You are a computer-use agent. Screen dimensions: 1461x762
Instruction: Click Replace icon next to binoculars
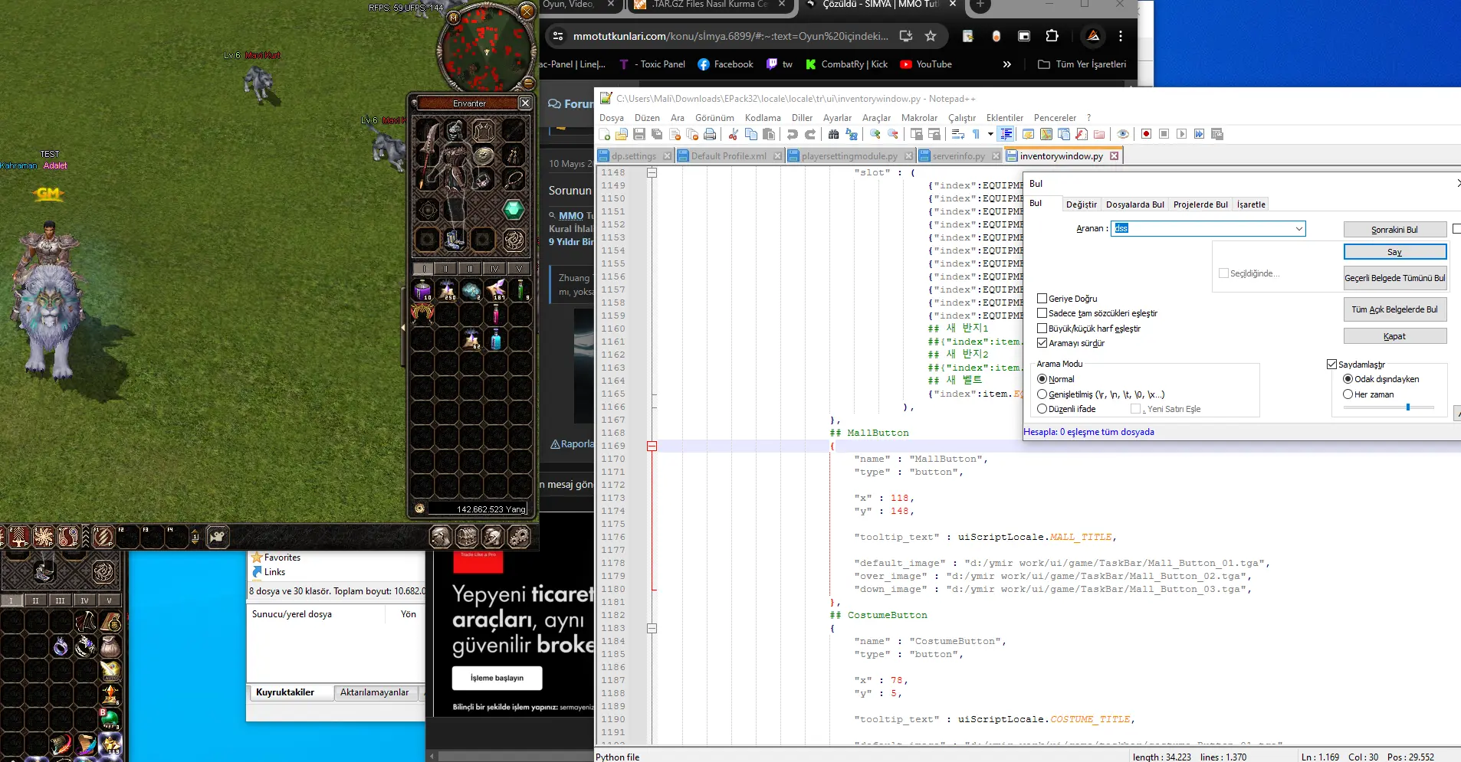click(852, 134)
